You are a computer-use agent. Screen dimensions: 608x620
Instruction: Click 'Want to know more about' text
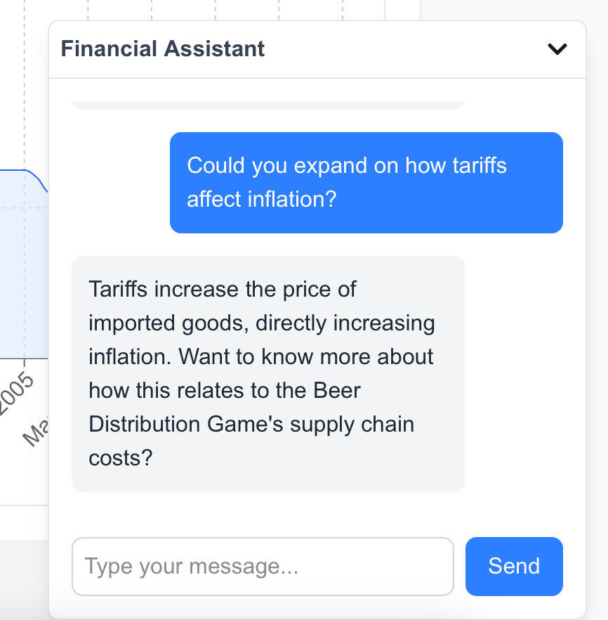(306, 356)
